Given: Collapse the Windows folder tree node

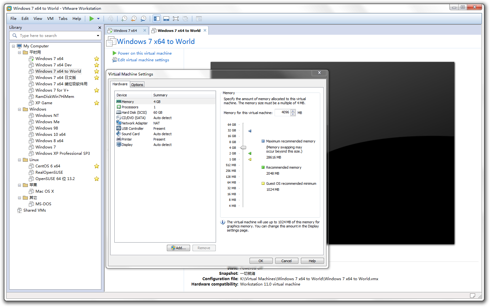Looking at the screenshot, I should click(19, 109).
